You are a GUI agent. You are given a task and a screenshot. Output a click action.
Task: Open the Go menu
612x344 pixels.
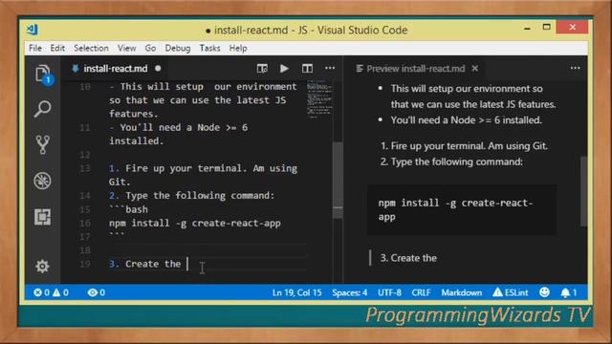[150, 48]
